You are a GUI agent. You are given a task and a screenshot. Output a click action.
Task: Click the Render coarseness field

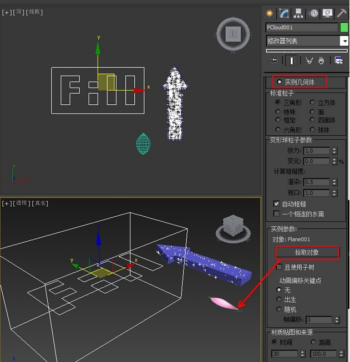click(x=317, y=182)
